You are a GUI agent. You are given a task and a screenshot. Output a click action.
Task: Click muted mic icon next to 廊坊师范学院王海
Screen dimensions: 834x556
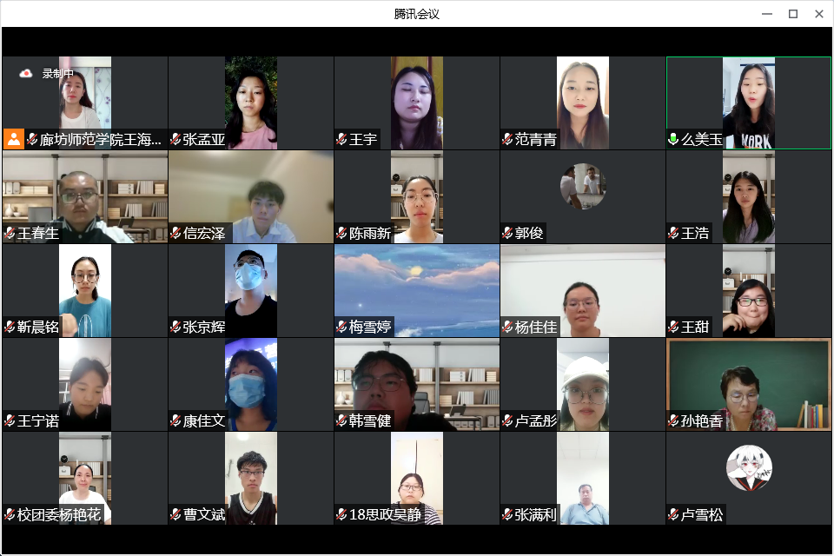click(32, 139)
